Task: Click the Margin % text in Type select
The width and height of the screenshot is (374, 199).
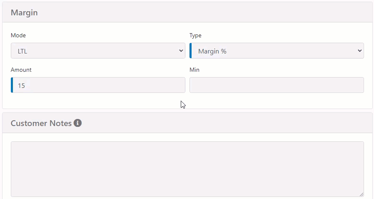Action: [x=212, y=51]
